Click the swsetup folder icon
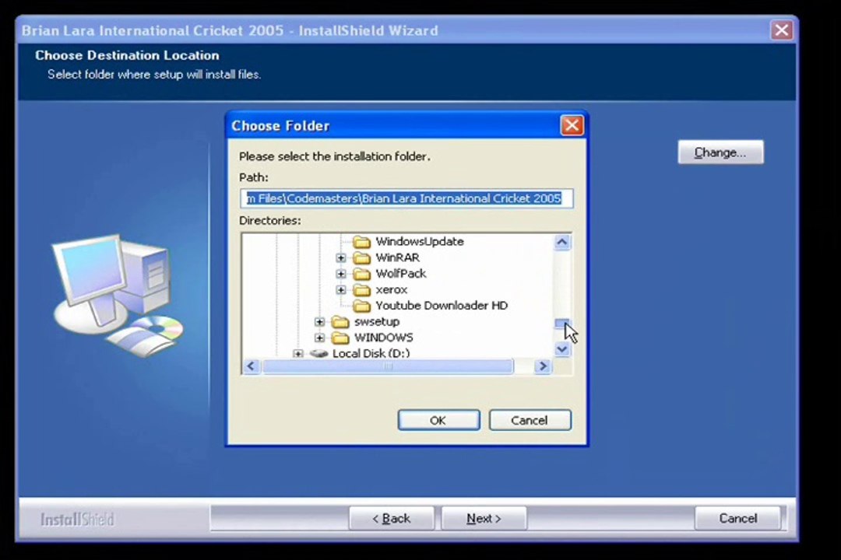 340,322
